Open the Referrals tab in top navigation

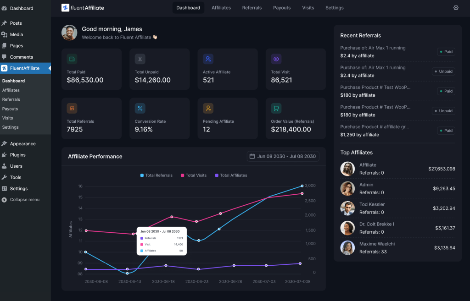point(252,8)
